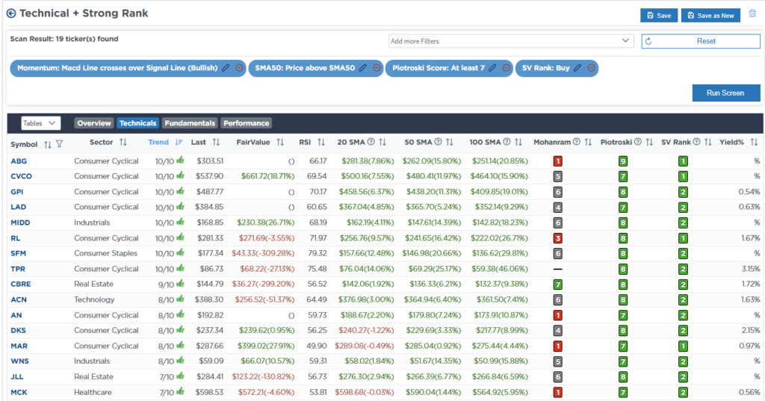Click the Piotroski score badge for ABG
Viewport: 765px width, 401px height.
(622, 161)
